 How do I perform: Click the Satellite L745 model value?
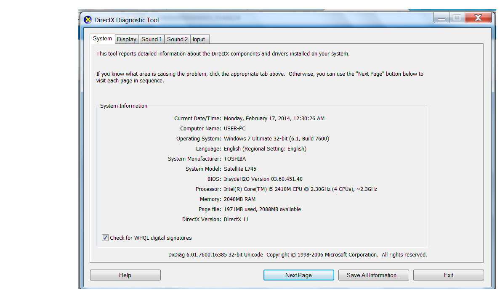240,169
